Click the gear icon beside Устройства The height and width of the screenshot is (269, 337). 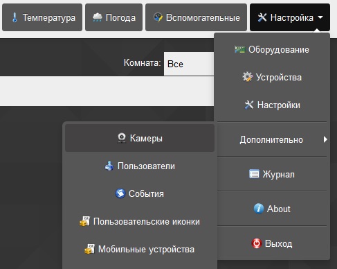click(248, 77)
